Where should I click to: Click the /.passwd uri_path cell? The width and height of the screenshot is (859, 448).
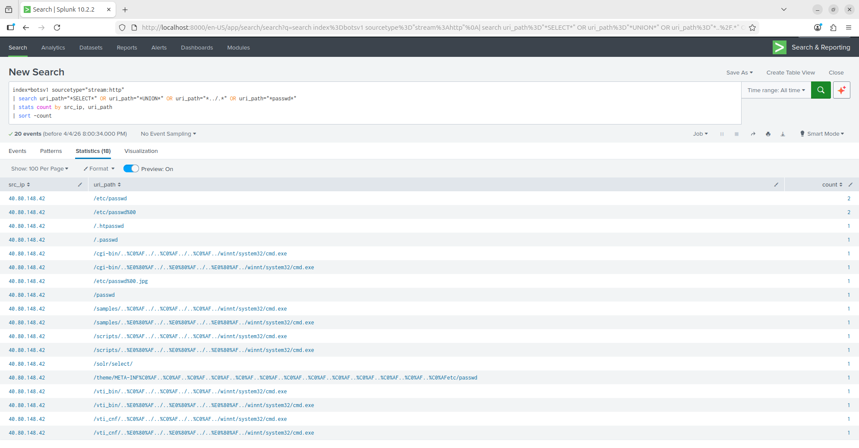tap(106, 240)
